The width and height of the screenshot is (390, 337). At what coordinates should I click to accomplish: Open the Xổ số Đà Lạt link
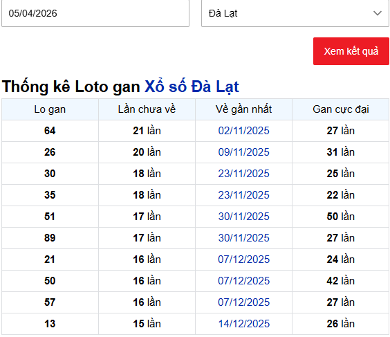pos(192,86)
